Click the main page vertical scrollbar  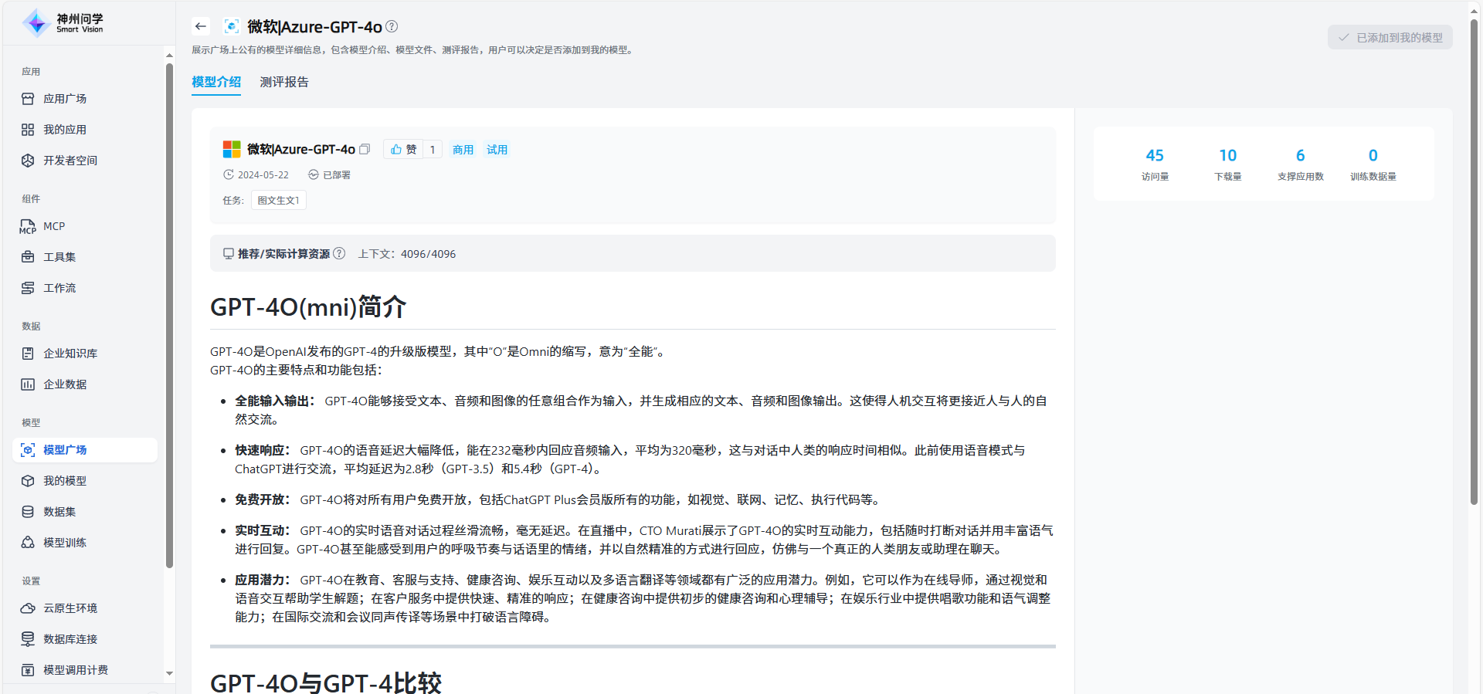click(x=1474, y=262)
